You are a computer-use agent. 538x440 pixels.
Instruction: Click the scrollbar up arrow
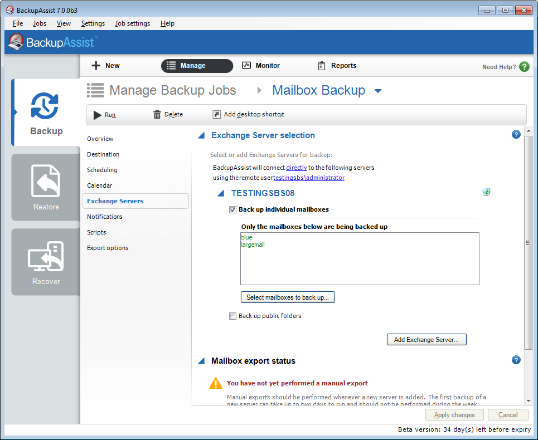click(529, 131)
